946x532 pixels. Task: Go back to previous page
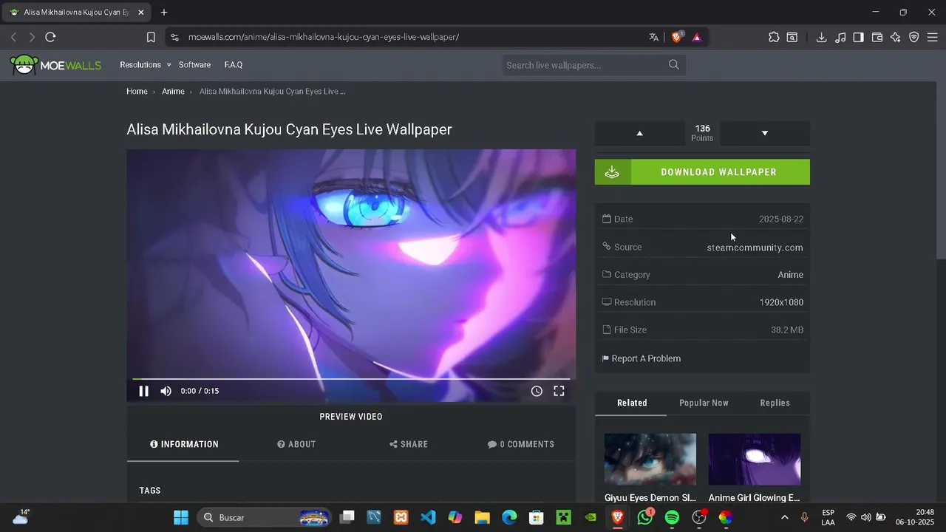(x=13, y=37)
